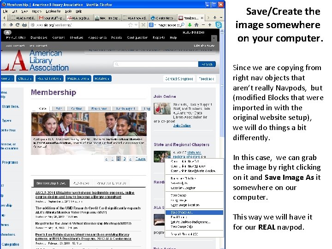Expand the Publications navigation button
Screen dimensions: 332x249
coord(78,78)
